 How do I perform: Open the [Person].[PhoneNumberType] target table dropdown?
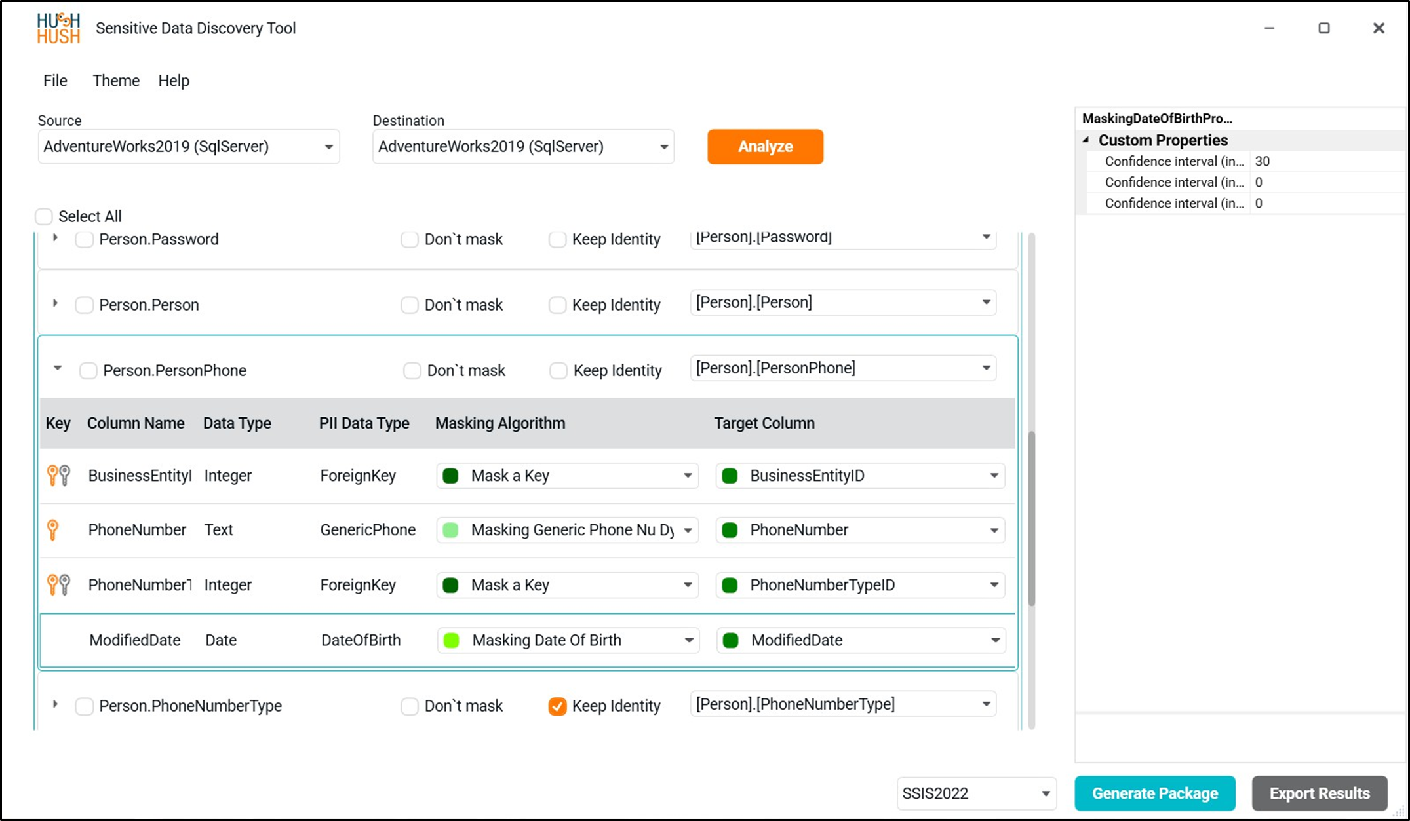coord(843,704)
